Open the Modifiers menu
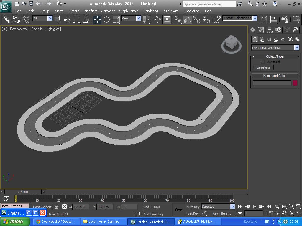302x226 pixels. [x=91, y=11]
